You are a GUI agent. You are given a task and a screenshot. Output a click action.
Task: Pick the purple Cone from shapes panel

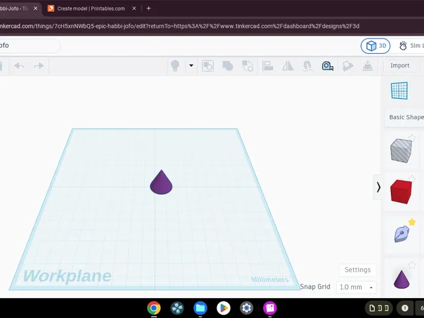(x=401, y=279)
